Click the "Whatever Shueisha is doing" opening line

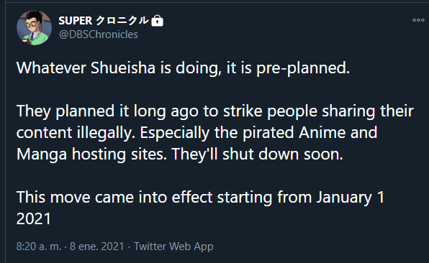pyautogui.click(x=119, y=68)
